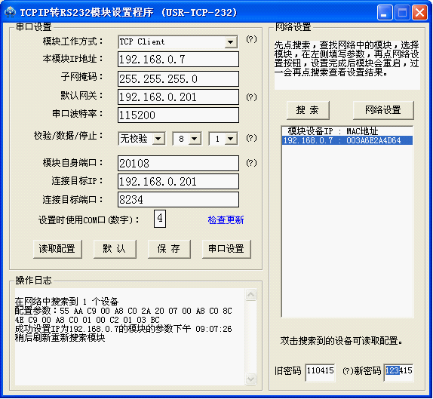The width and height of the screenshot is (433, 399).
Task: Click the 网络设置 button
Action: pos(383,110)
